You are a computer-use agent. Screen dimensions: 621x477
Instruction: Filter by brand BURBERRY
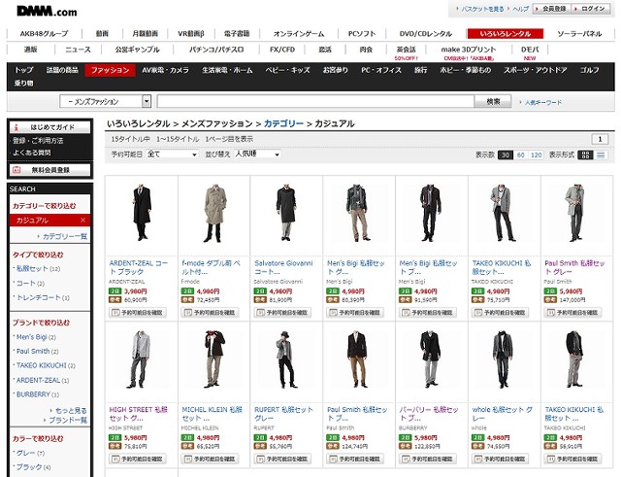(33, 394)
